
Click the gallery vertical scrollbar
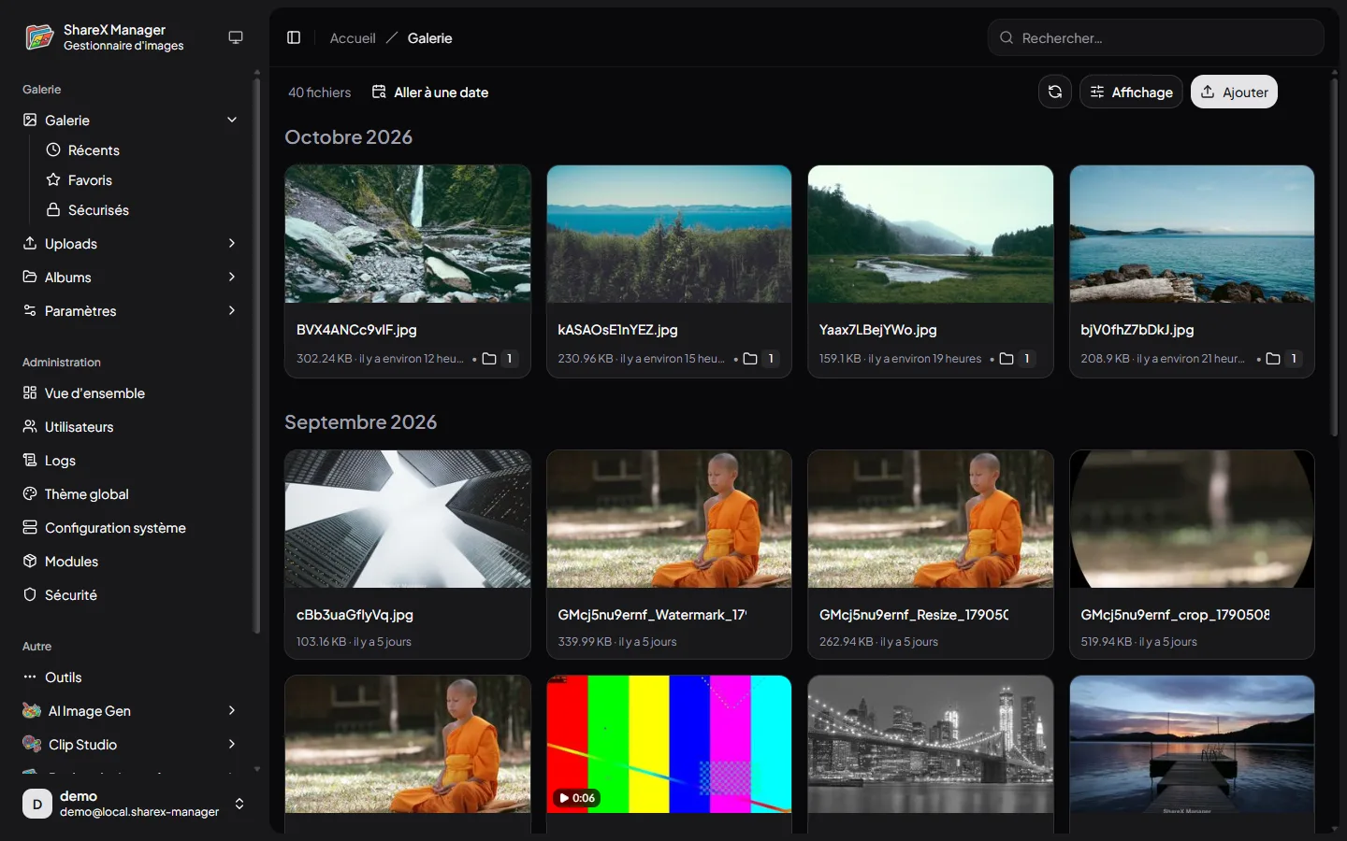click(x=1334, y=257)
